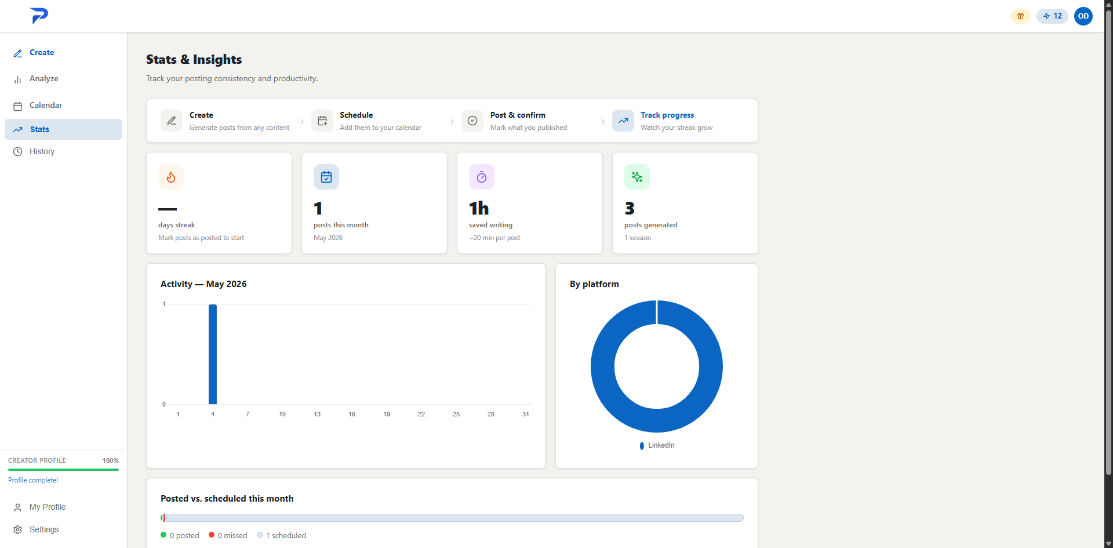The image size is (1113, 548).
Task: Click the Schedule step card
Action: [x=377, y=121]
